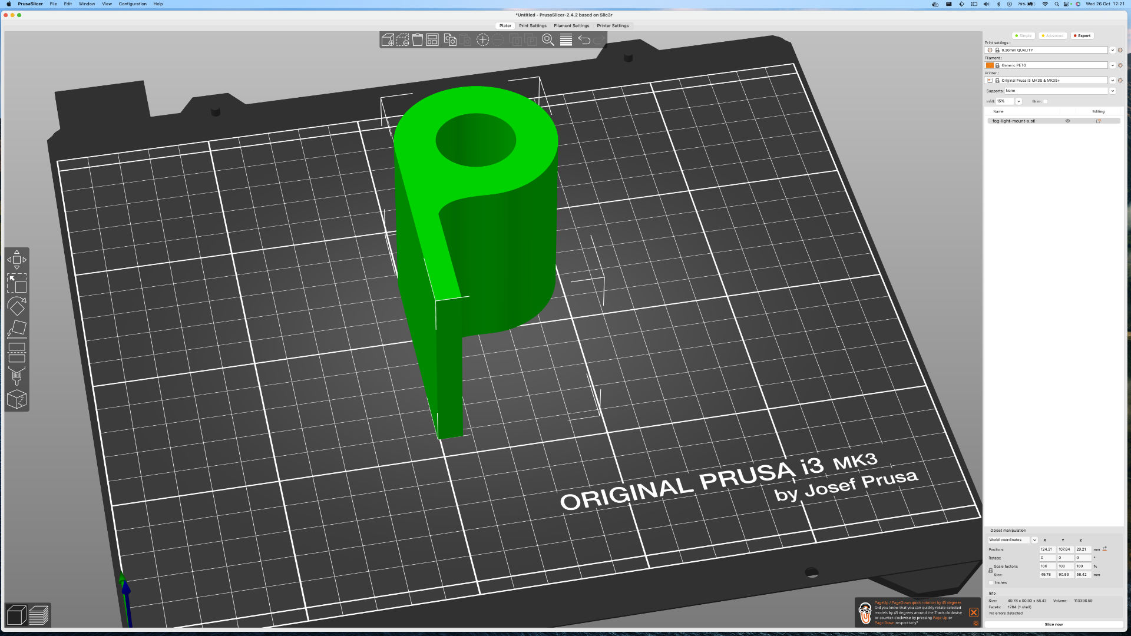Screen dimensions: 1131x636
Task: Undo the last action via the Undo arrow
Action: [584, 40]
